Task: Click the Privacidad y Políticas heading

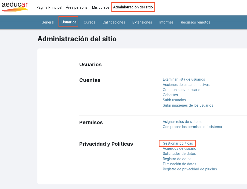Action: [x=106, y=144]
